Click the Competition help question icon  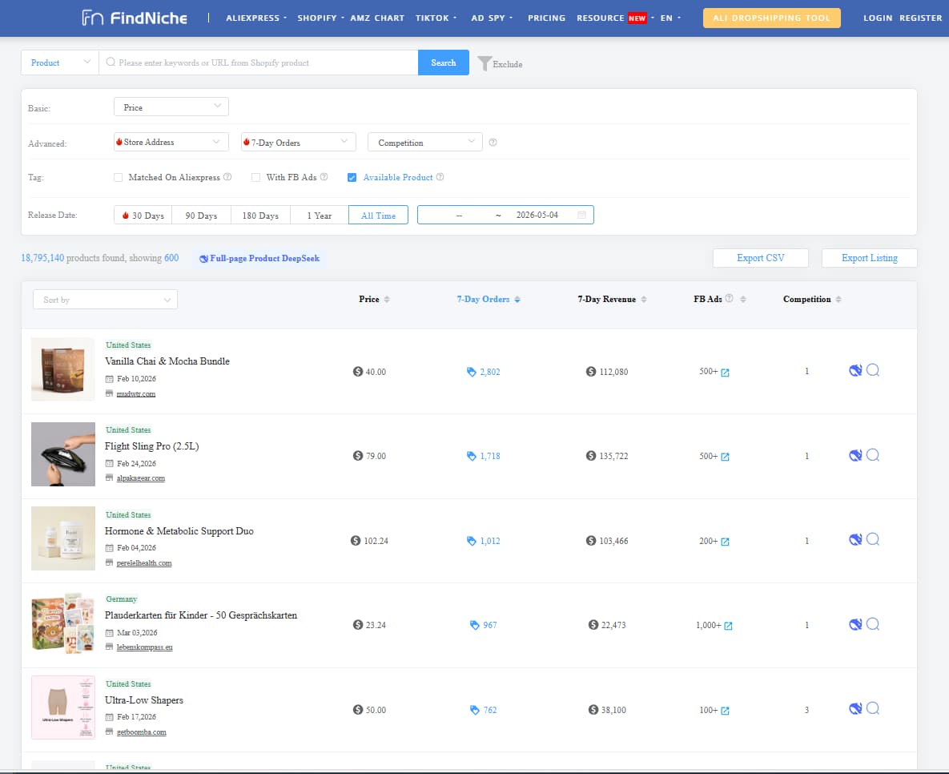click(493, 143)
